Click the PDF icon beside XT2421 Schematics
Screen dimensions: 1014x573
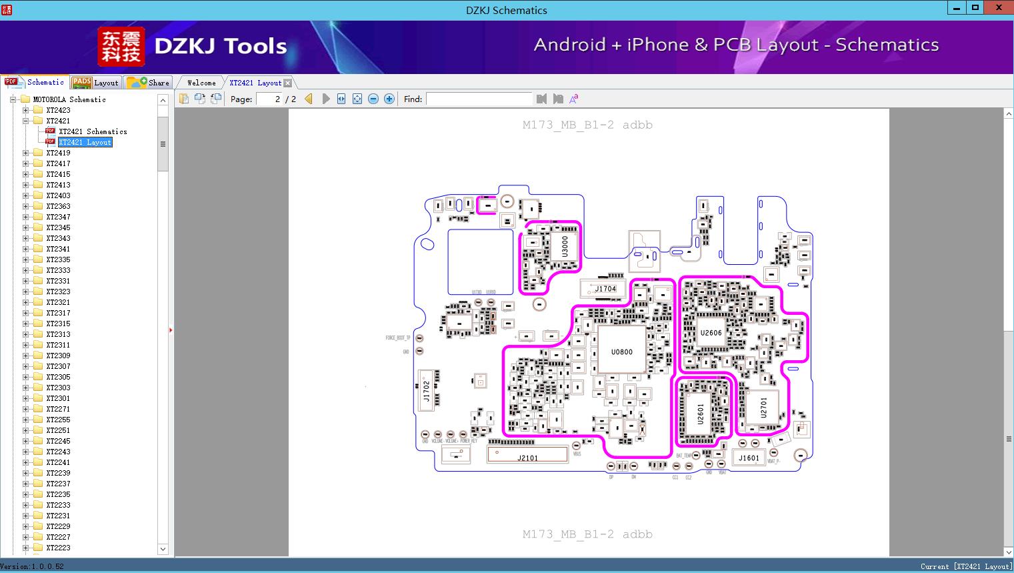pyautogui.click(x=50, y=131)
